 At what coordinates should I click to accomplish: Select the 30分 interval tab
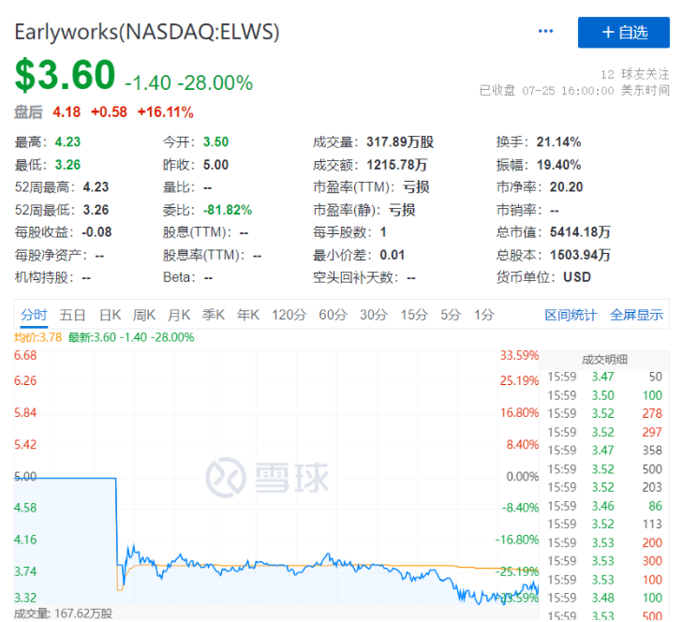[x=374, y=315]
